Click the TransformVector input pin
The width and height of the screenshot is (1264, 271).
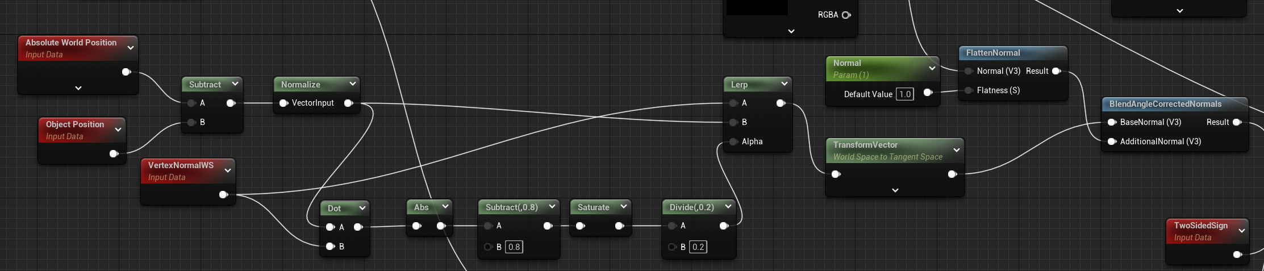[x=836, y=174]
